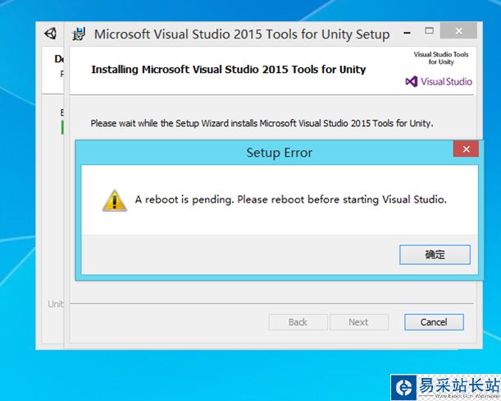Viewport: 501px width, 401px height.
Task: Click the Unity logo in background window
Action: click(51, 34)
